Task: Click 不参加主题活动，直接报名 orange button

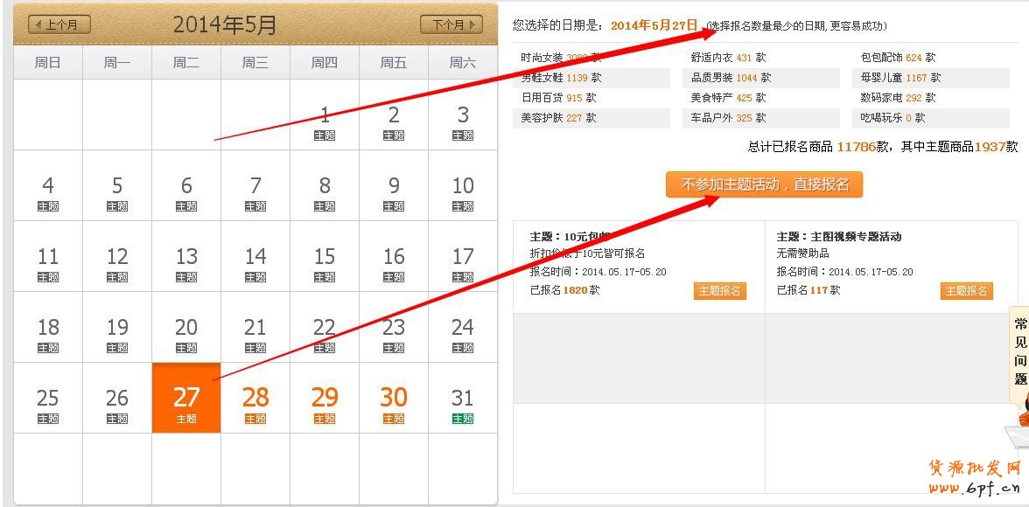Action: (x=764, y=185)
